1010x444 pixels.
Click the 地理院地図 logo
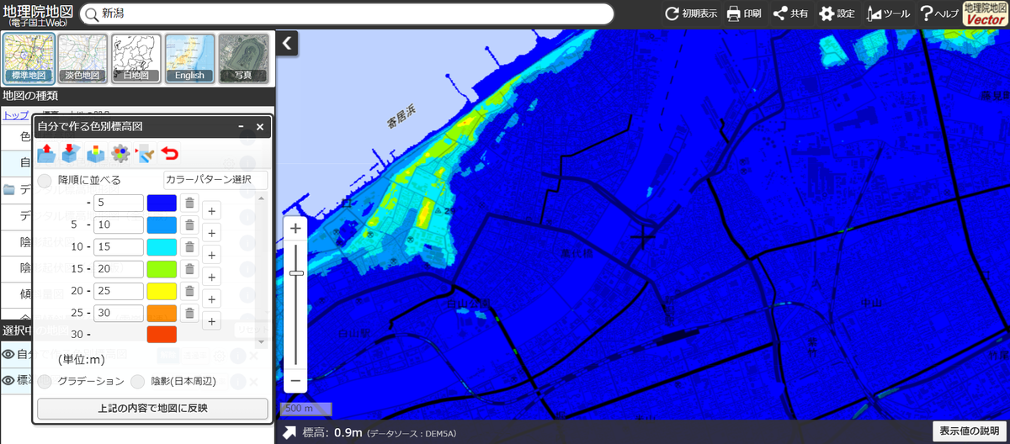[x=38, y=14]
